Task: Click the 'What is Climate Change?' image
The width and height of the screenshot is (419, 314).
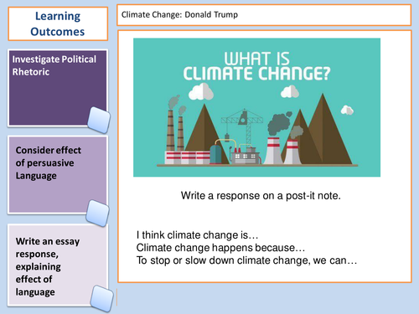Action: pyautogui.click(x=256, y=107)
